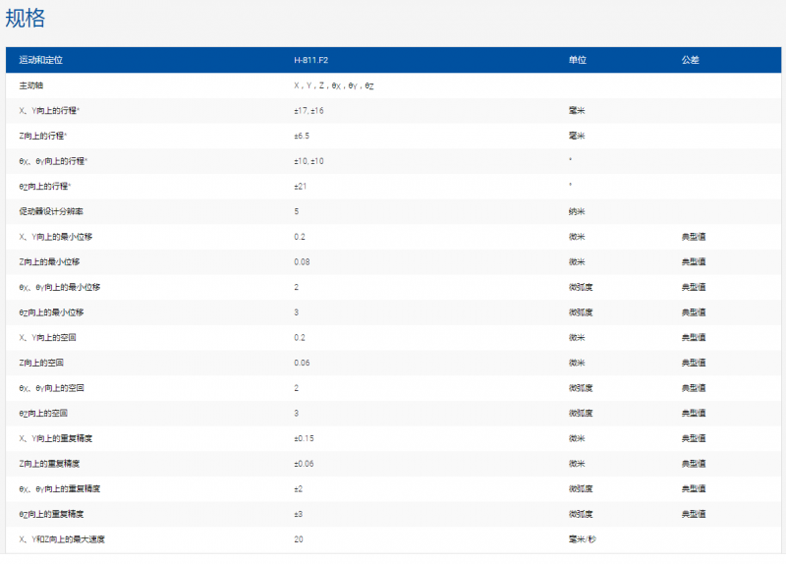The width and height of the screenshot is (786, 564).
Task: Click the Z向上的行程 row label
Action: pyautogui.click(x=44, y=137)
